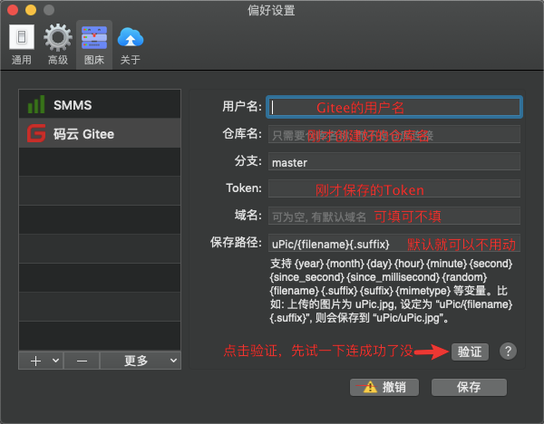Remove selected host with minus button

(82, 361)
